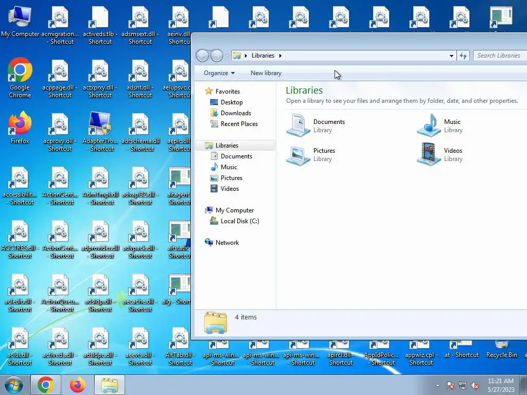The image size is (527, 395).
Task: Select the adprovider.dll shortcut on the desktop
Action: click(100, 239)
